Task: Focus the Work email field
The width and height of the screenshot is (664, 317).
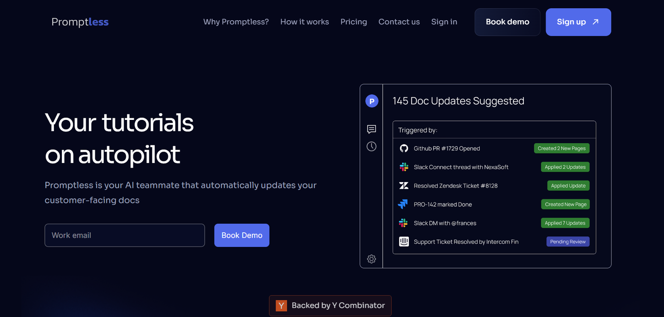Action: pos(124,235)
